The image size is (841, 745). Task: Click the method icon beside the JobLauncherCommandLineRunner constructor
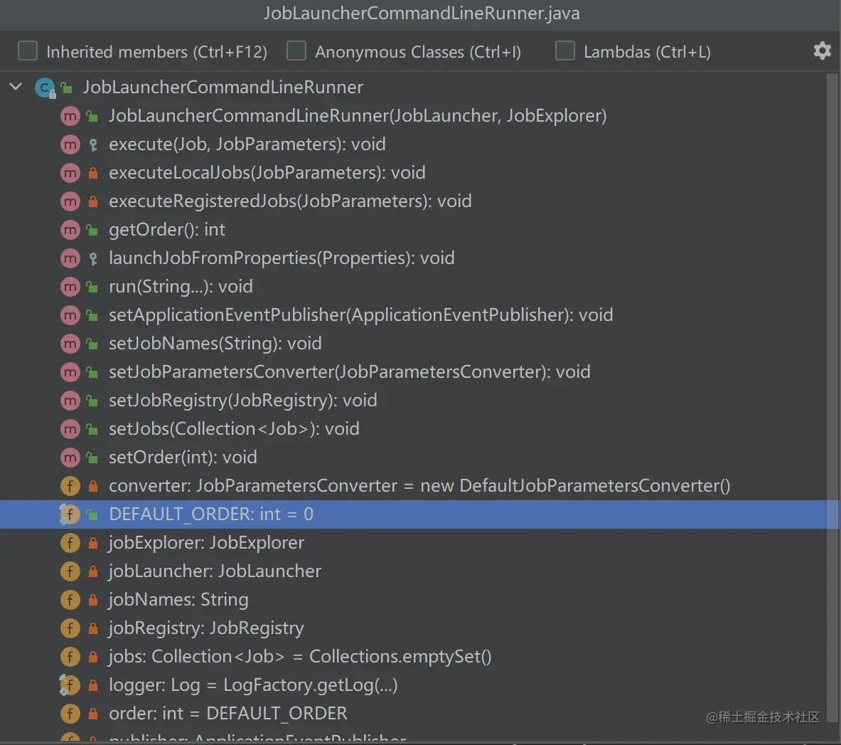(70, 116)
